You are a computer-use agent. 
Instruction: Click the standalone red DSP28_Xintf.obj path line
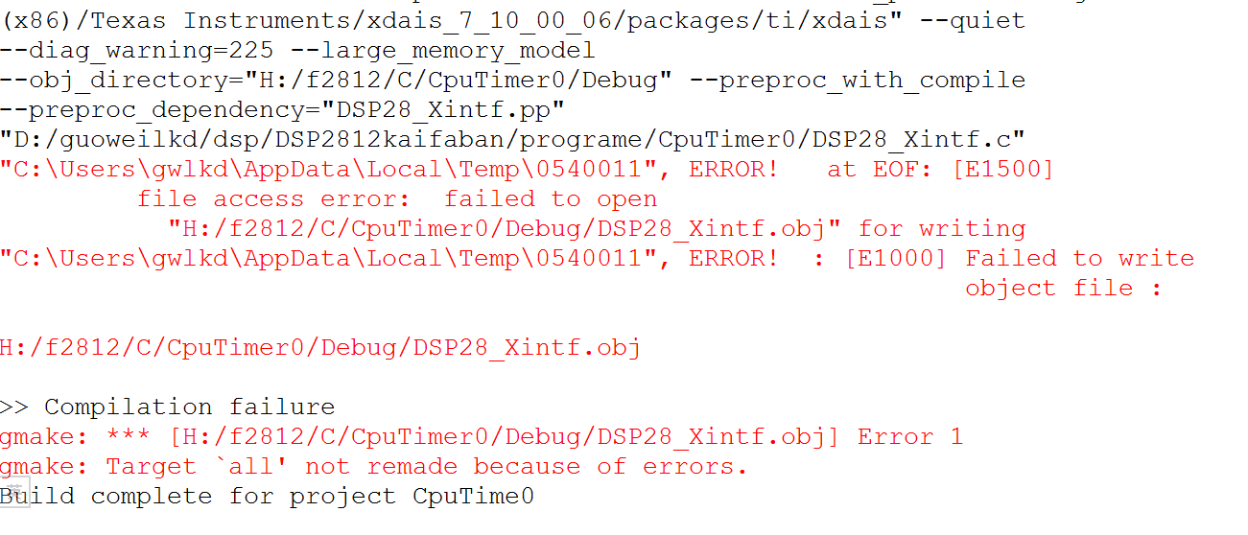pos(319,347)
